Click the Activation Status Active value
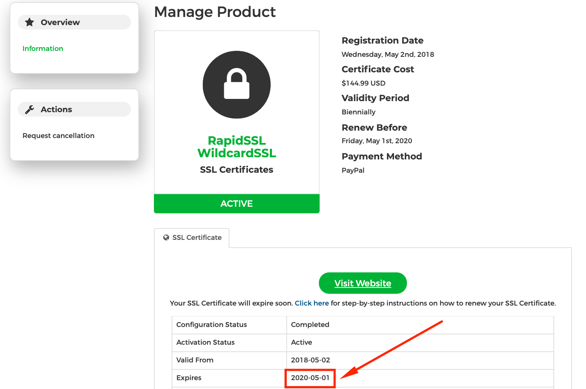The height and width of the screenshot is (389, 586). [x=302, y=342]
